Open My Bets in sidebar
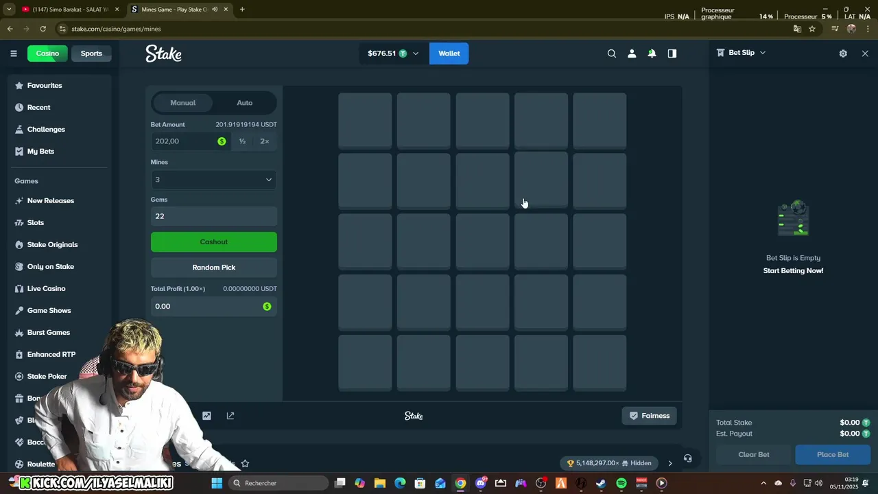878x494 pixels. (40, 152)
